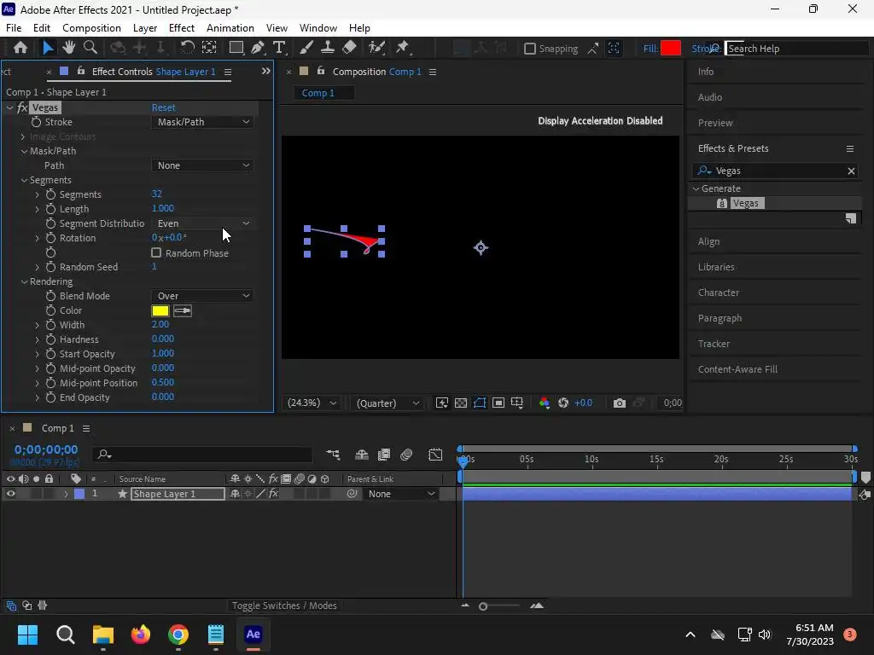Reset exposure in viewer footer
The height and width of the screenshot is (655, 874).
(563, 403)
